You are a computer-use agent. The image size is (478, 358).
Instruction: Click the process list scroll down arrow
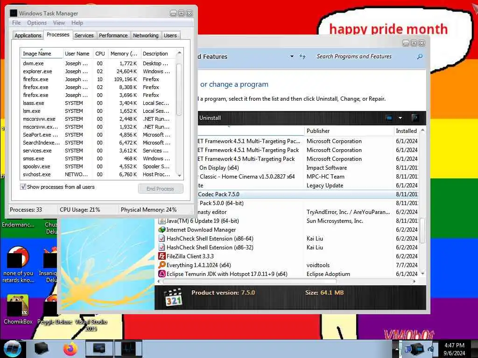tap(179, 175)
